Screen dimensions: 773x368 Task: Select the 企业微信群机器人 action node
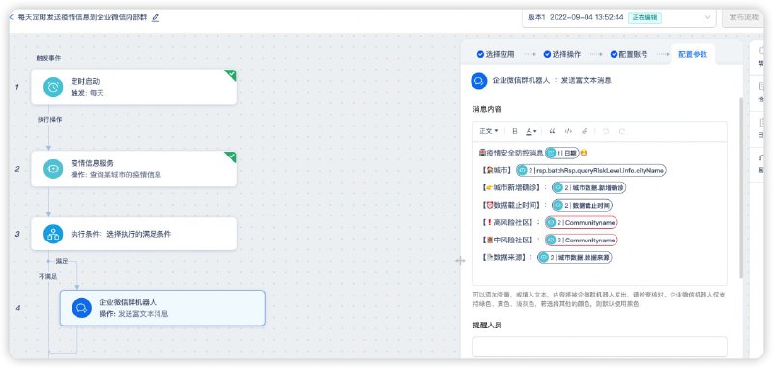(x=162, y=308)
